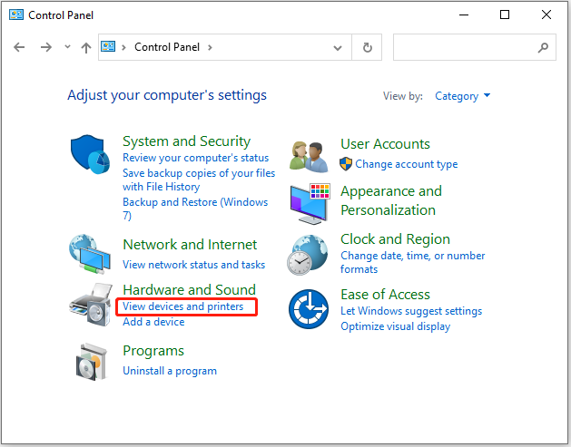This screenshot has width=571, height=447.
Task: Open the Network and Internet globe icon
Action: tap(90, 254)
